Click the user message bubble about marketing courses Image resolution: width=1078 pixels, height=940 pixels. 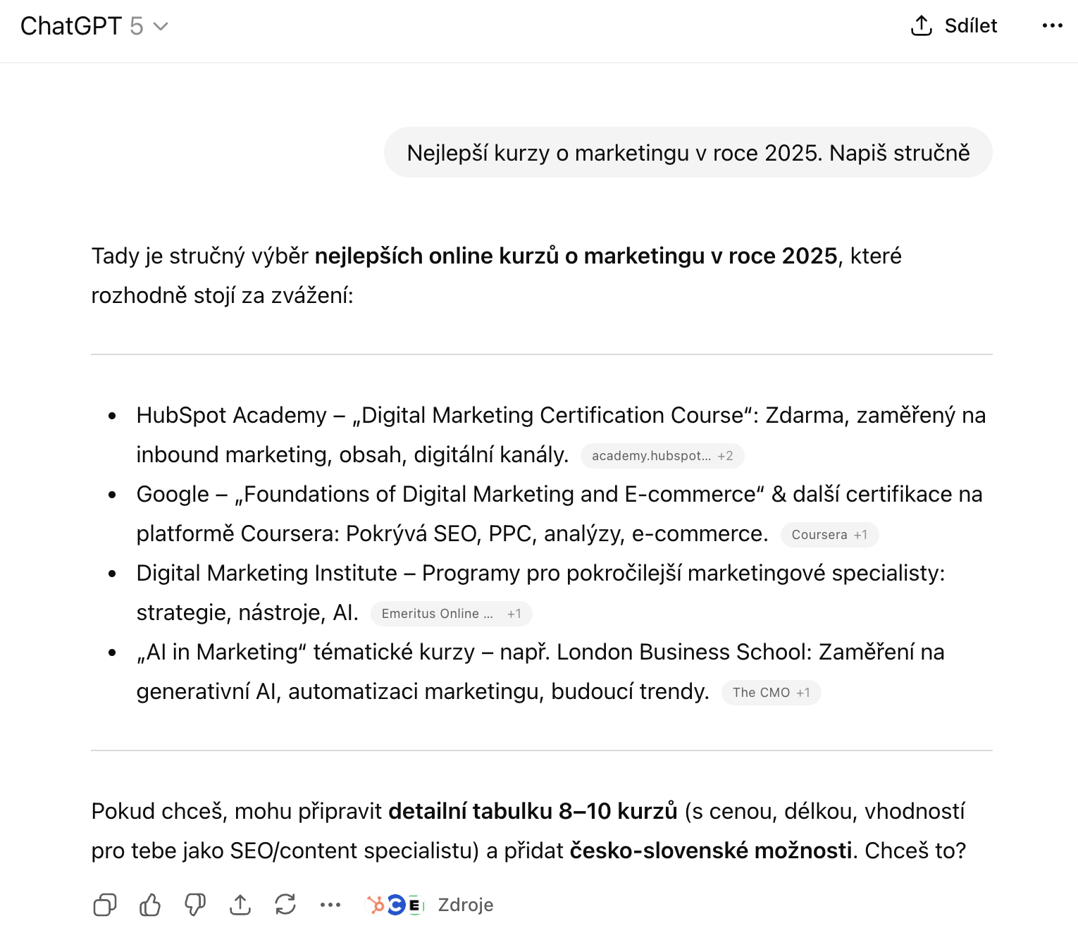pos(688,153)
